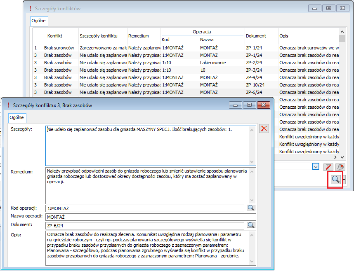Open the filter builder wrench icon
The image size is (354, 271).
click(340, 167)
